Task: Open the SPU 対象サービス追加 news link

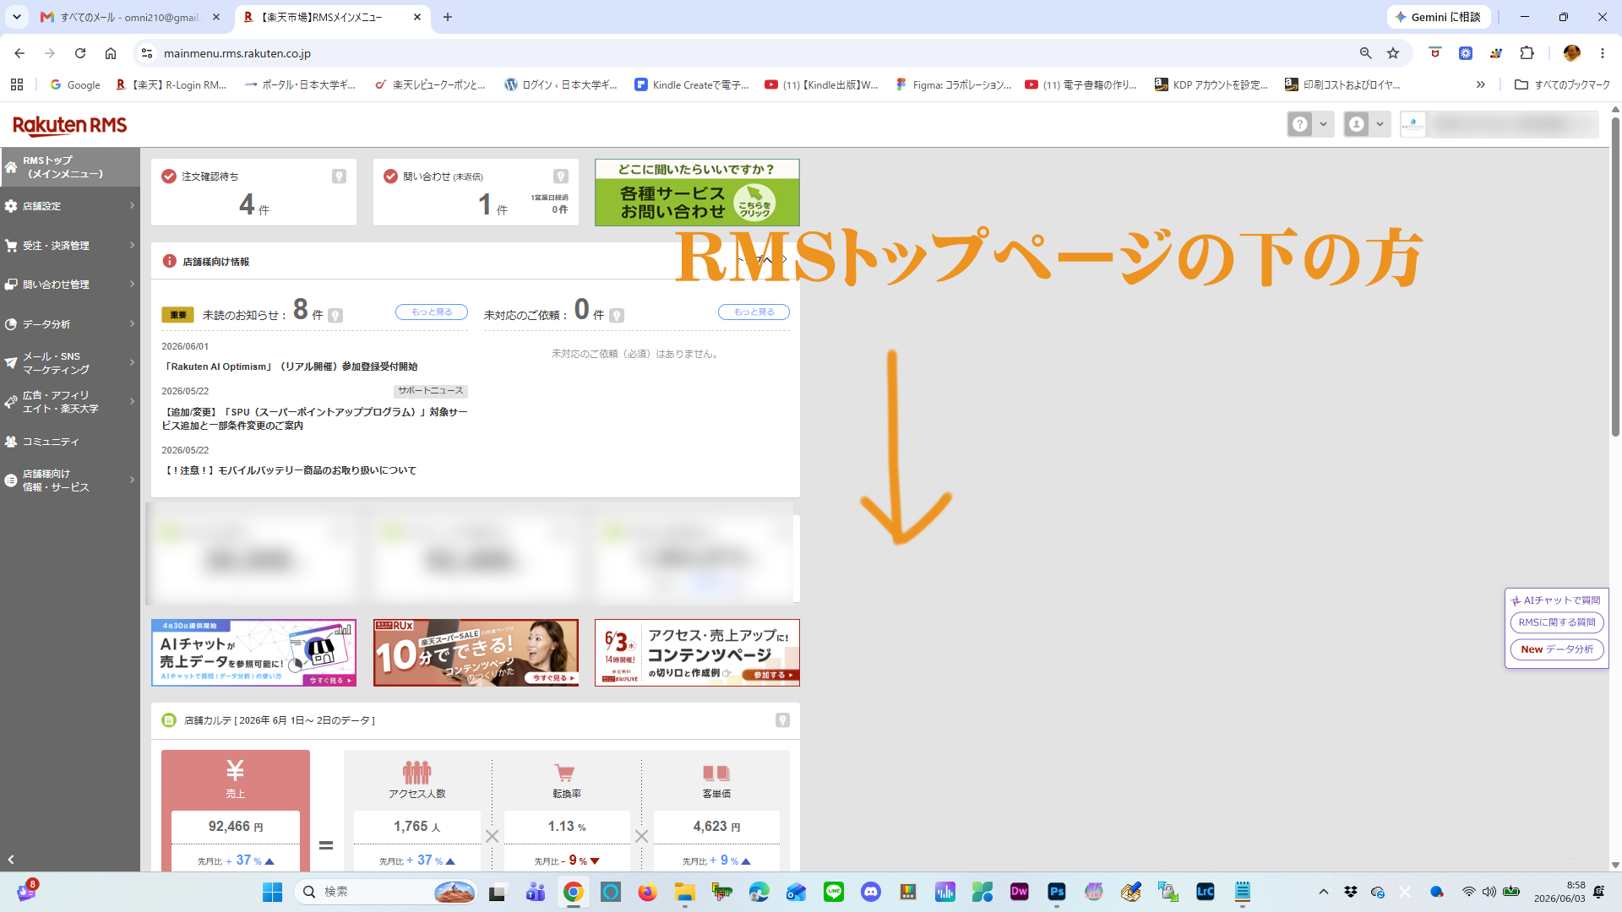Action: point(314,419)
